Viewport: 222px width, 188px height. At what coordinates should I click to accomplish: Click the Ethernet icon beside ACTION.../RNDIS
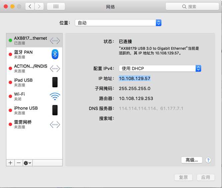[x=55, y=69]
